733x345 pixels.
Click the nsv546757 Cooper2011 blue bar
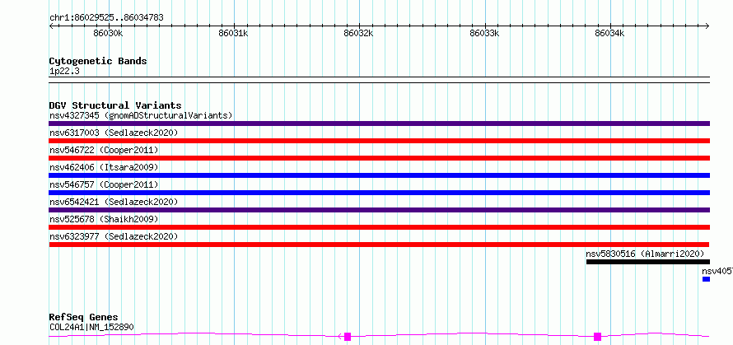[x=379, y=193]
